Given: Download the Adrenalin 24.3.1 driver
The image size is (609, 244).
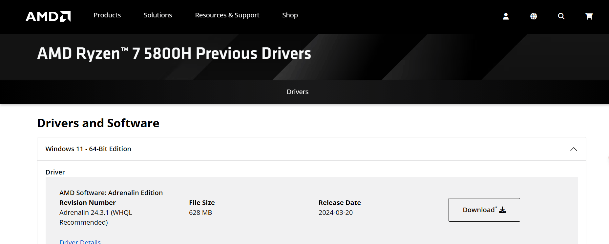Looking at the screenshot, I should (484, 210).
